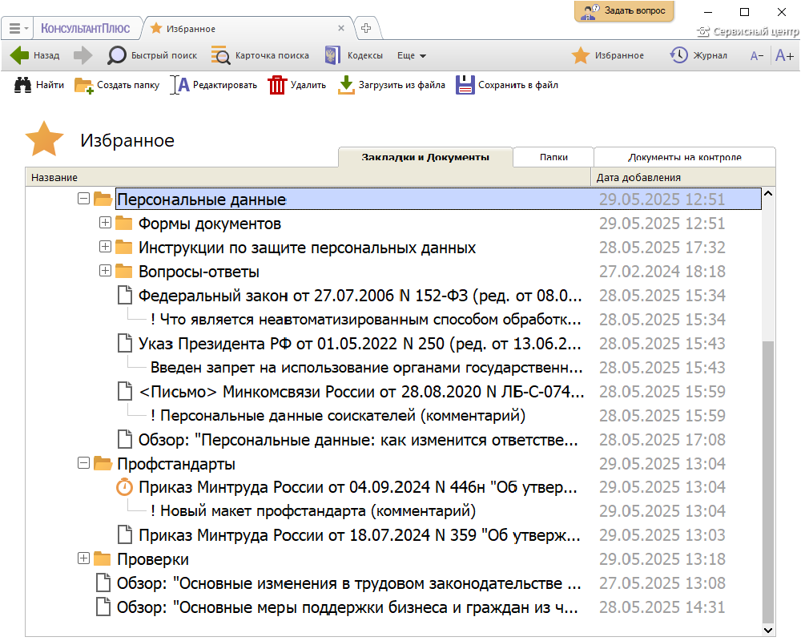The height and width of the screenshot is (641, 801).
Task: Click document icon beside Указ Президента N 250
Action: pyautogui.click(x=125, y=344)
